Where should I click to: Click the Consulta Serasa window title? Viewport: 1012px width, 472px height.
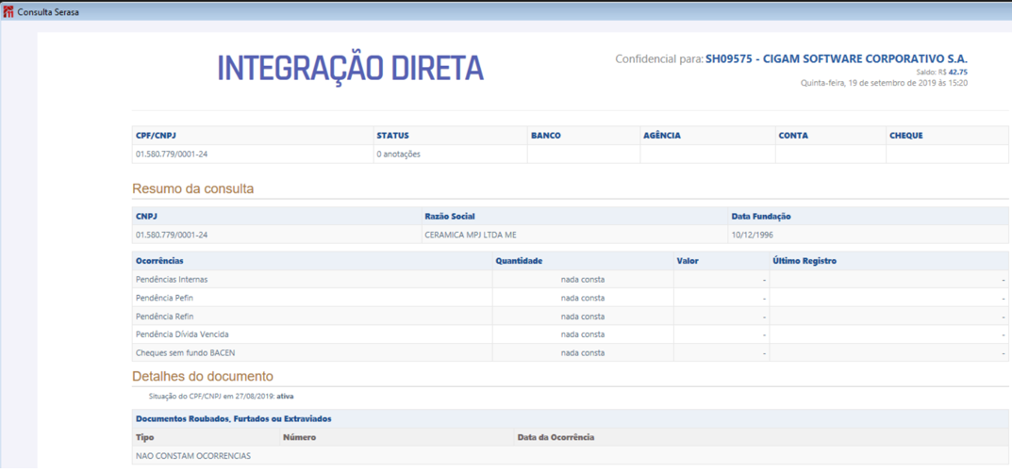coord(48,12)
